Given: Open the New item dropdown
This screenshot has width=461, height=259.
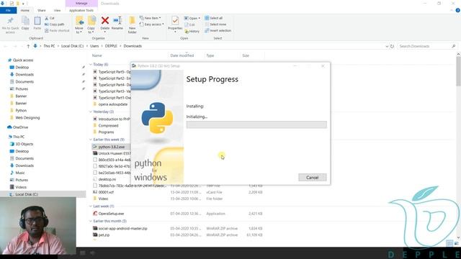Looking at the screenshot, I should [x=151, y=18].
